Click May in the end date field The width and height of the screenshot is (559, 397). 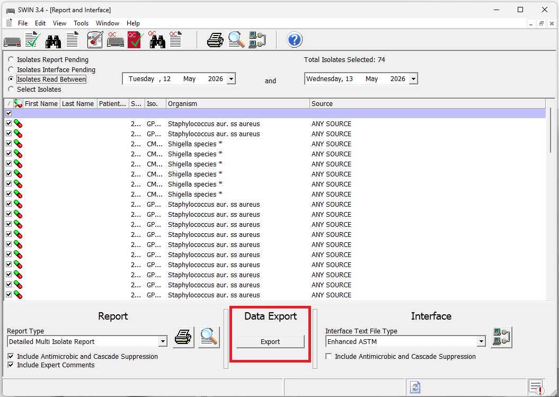[x=371, y=79]
